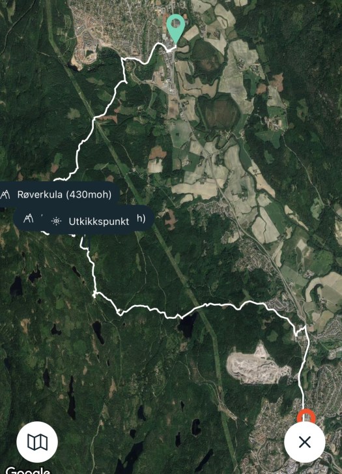
Task: Open the map layers button
Action: 37,442
